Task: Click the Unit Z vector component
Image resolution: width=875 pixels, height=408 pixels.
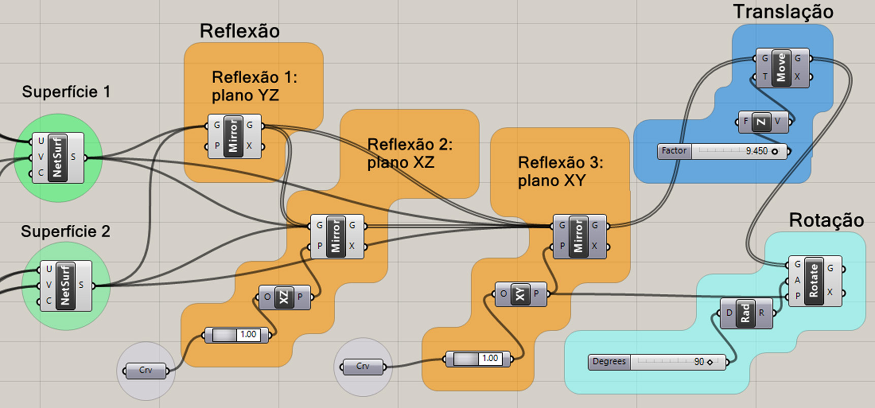Action: point(761,122)
